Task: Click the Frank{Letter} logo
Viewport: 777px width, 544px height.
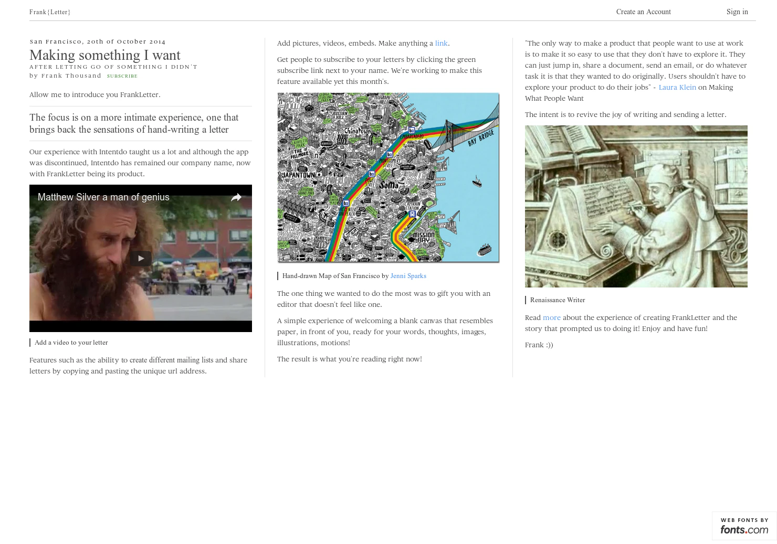Action: pyautogui.click(x=50, y=12)
